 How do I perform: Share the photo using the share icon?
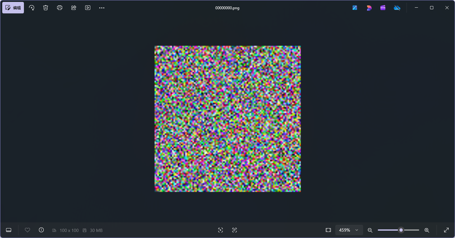click(74, 8)
